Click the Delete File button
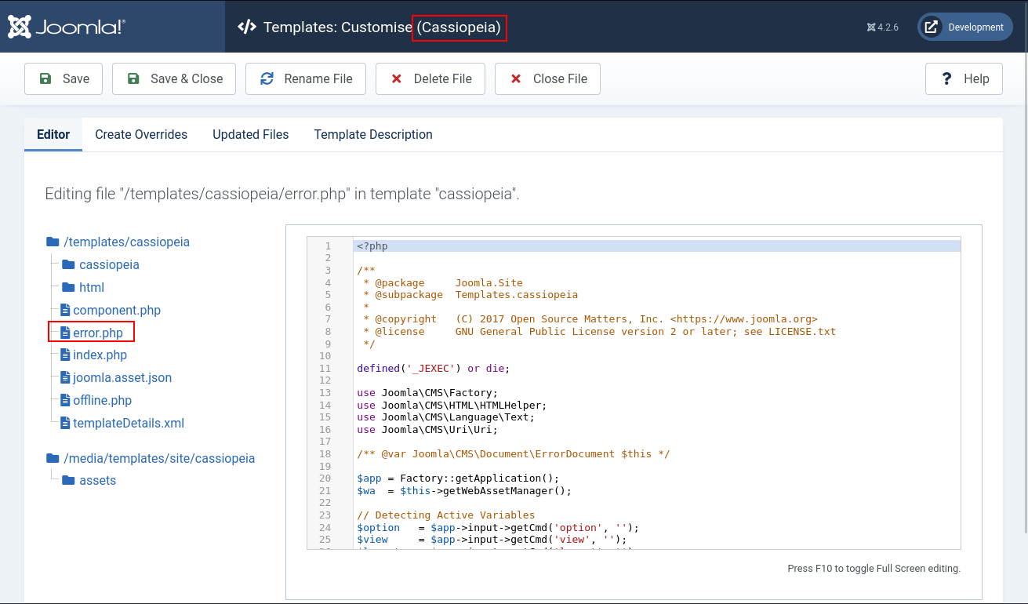The height and width of the screenshot is (604, 1028). pyautogui.click(x=430, y=78)
